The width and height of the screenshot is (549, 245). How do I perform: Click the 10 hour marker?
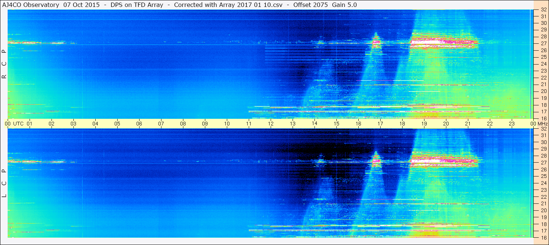click(x=227, y=124)
